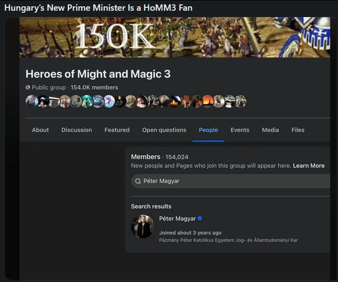Open the About tab
338x282 pixels.
tap(40, 130)
